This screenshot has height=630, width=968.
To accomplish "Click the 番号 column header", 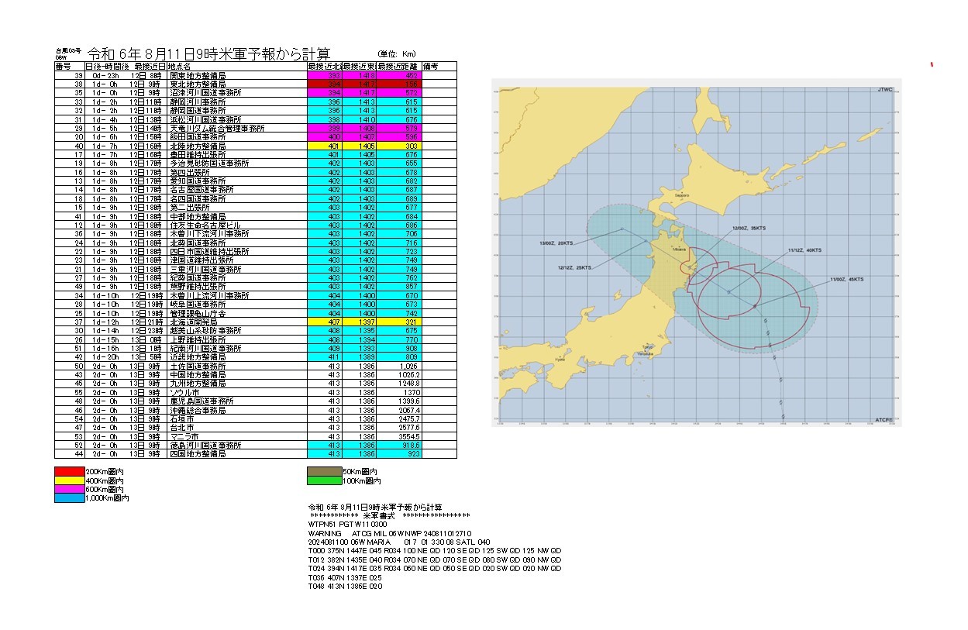I will (63, 67).
